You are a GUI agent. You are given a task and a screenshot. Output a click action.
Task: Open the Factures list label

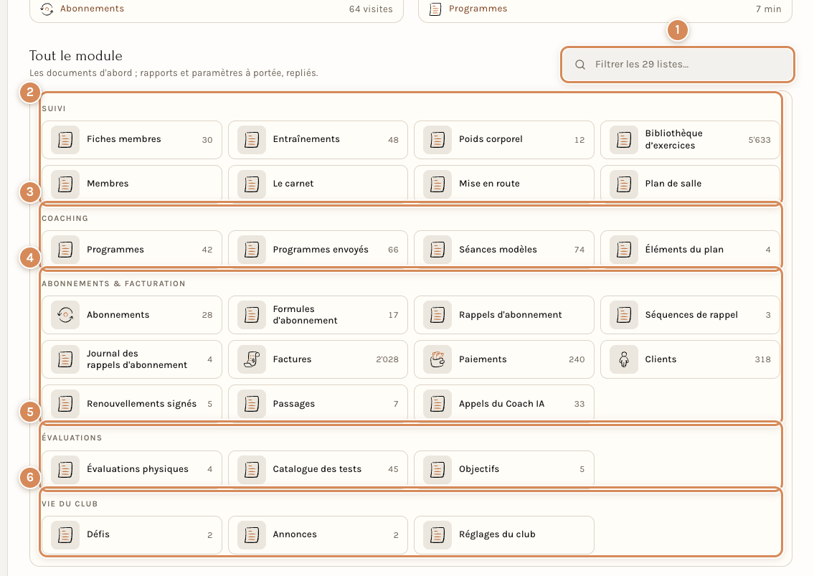[293, 359]
